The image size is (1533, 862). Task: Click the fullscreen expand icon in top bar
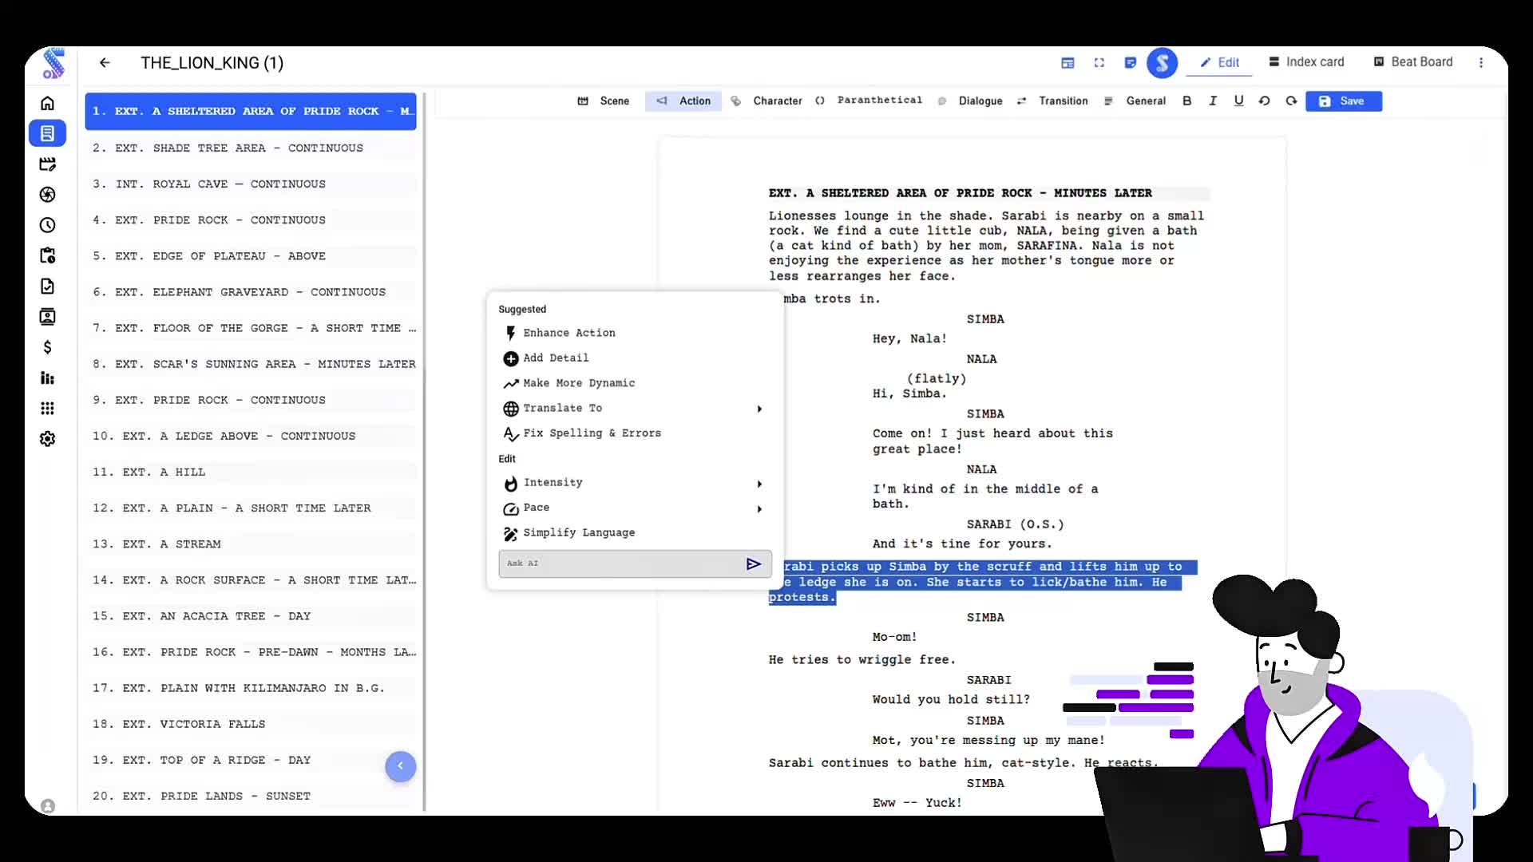pyautogui.click(x=1099, y=62)
